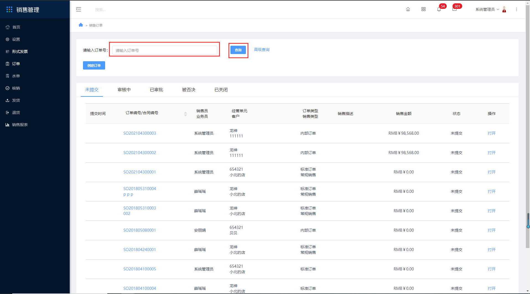This screenshot has height=294, width=530.
Task: Click the 创建订单 button
Action: pyautogui.click(x=94, y=65)
